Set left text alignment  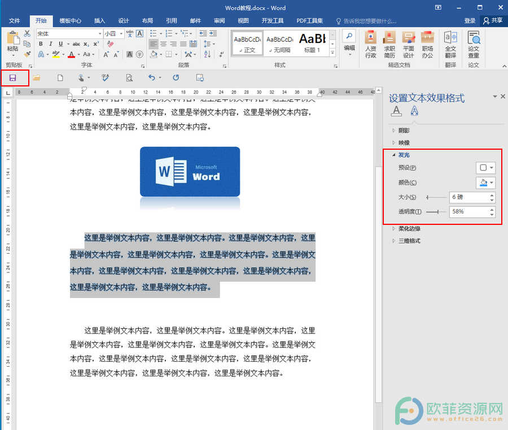click(154, 44)
